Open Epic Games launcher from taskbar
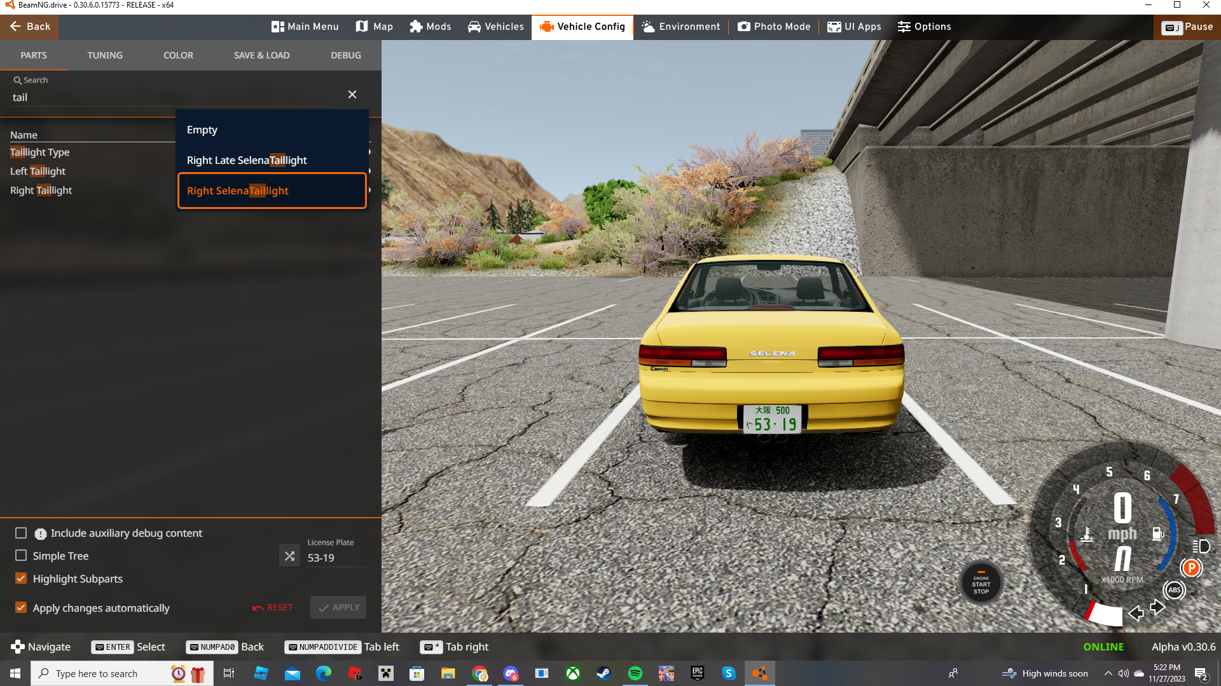The height and width of the screenshot is (686, 1221). coord(698,673)
